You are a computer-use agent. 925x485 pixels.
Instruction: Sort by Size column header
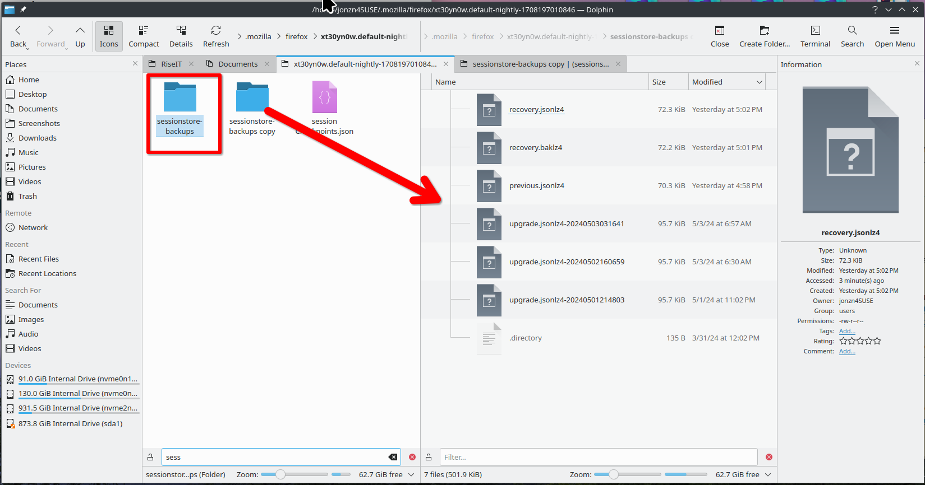pyautogui.click(x=668, y=82)
